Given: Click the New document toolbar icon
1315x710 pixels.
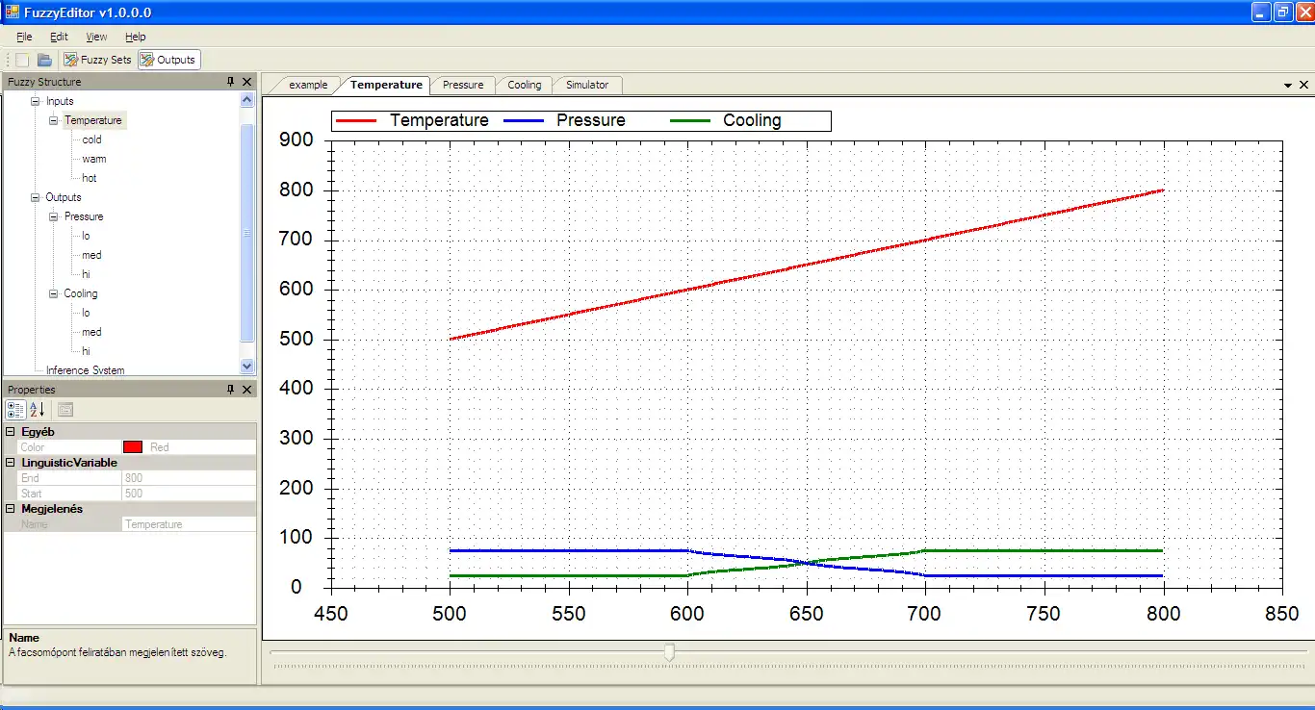Looking at the screenshot, I should tap(22, 60).
